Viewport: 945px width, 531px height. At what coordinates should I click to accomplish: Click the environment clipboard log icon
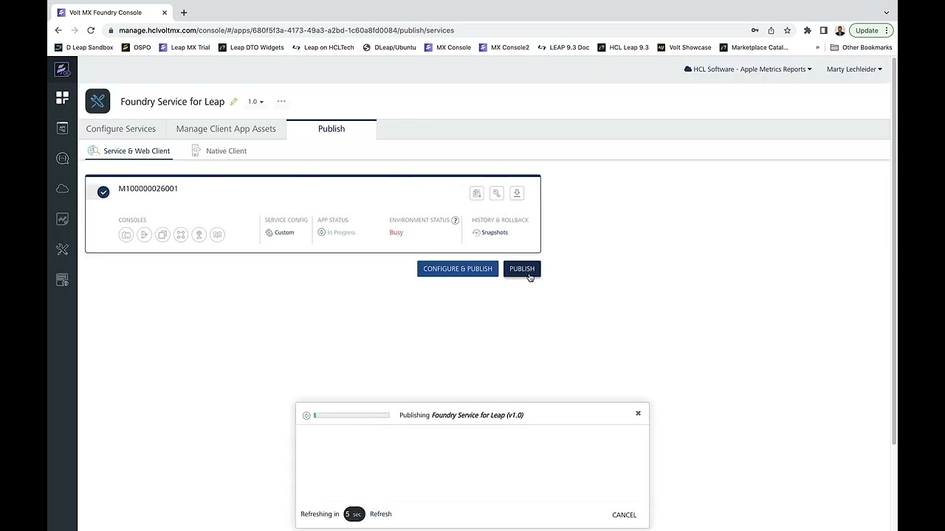[477, 193]
